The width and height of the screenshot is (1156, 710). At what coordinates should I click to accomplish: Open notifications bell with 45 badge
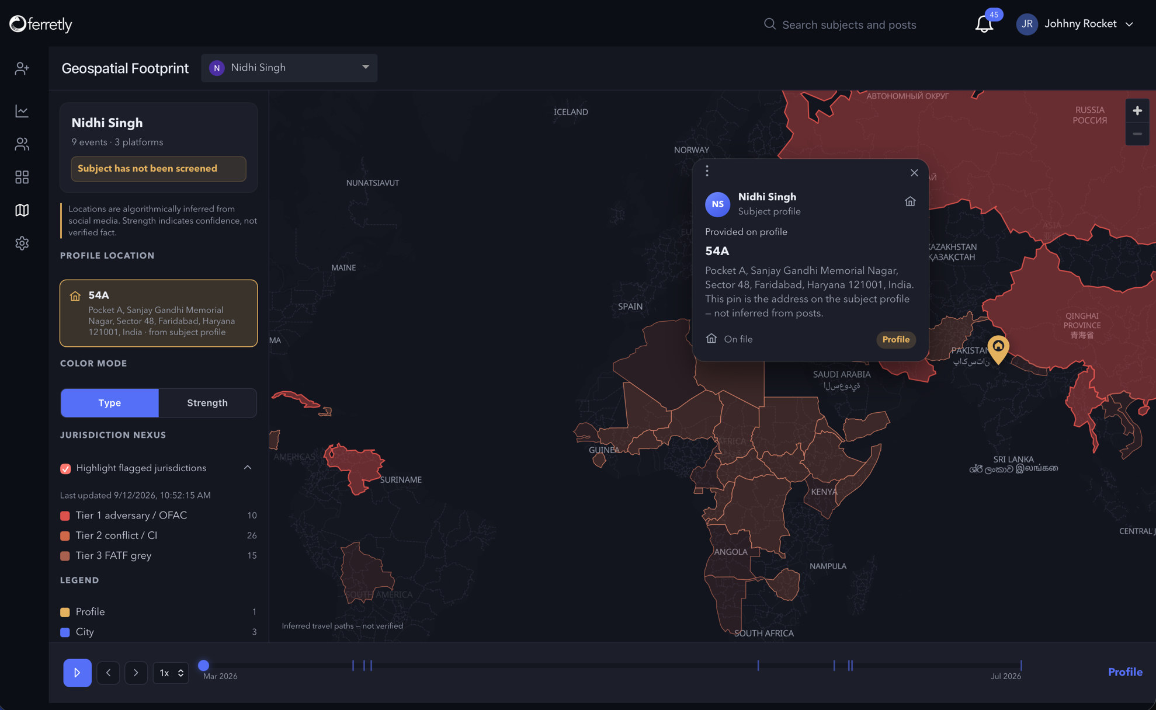pyautogui.click(x=984, y=24)
